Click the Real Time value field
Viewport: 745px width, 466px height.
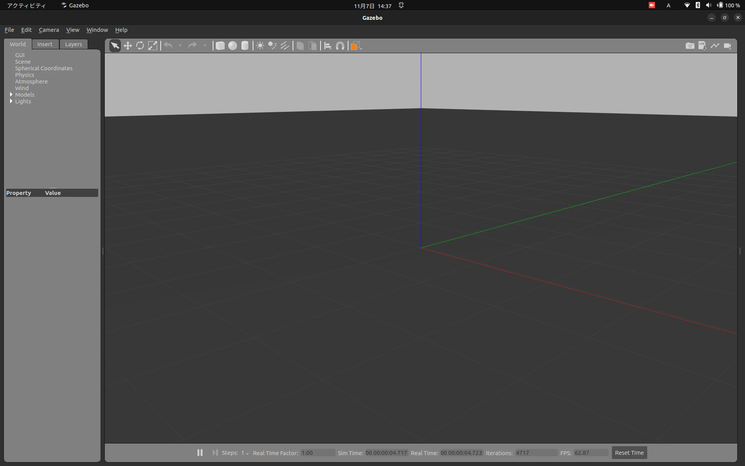pyautogui.click(x=461, y=453)
